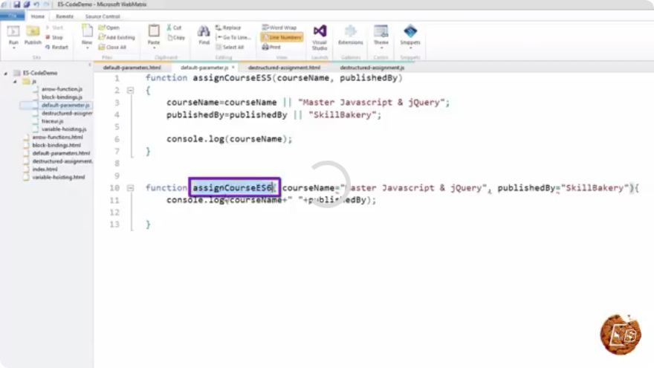The height and width of the screenshot is (368, 654).
Task: Toggle Word Wrap view option
Action: coord(279,28)
